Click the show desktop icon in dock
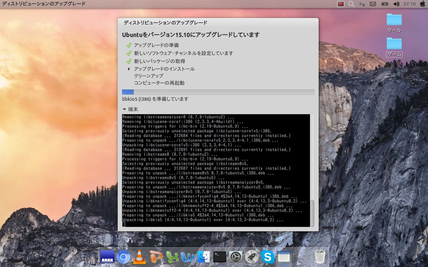 pyautogui.click(x=107, y=256)
